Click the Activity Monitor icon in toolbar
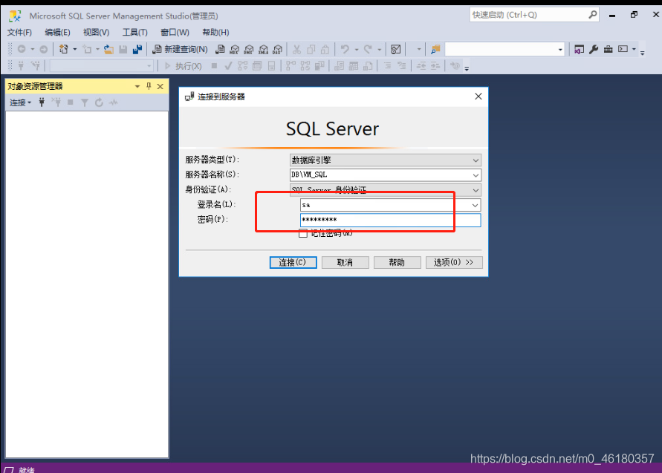 click(x=395, y=49)
